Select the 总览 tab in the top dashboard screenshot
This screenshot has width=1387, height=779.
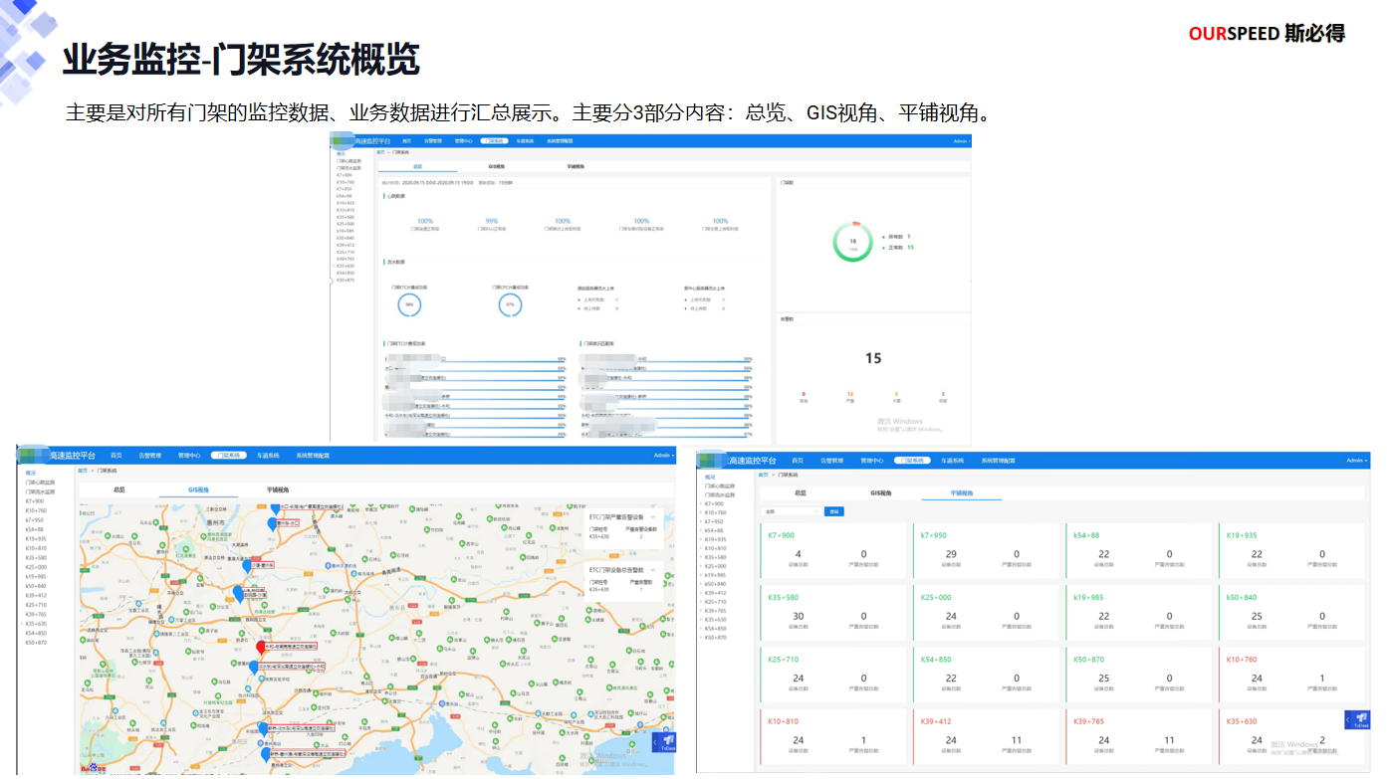(x=417, y=167)
